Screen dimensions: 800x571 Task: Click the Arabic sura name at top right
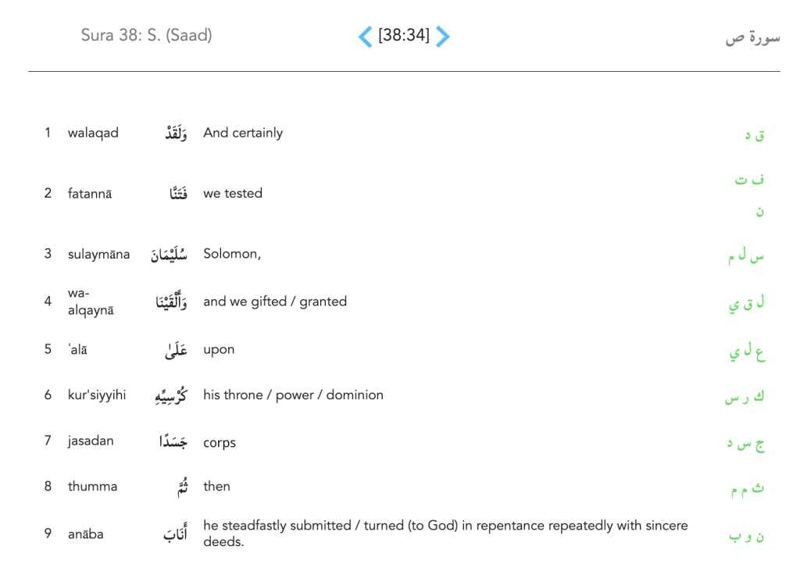coord(752,37)
